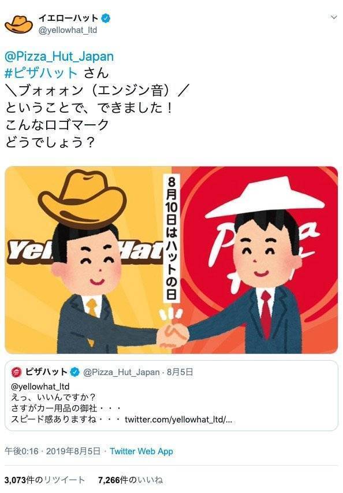Open the handshake illustration image
Image resolution: width=343 pixels, height=493 pixels.
pyautogui.click(x=171, y=260)
